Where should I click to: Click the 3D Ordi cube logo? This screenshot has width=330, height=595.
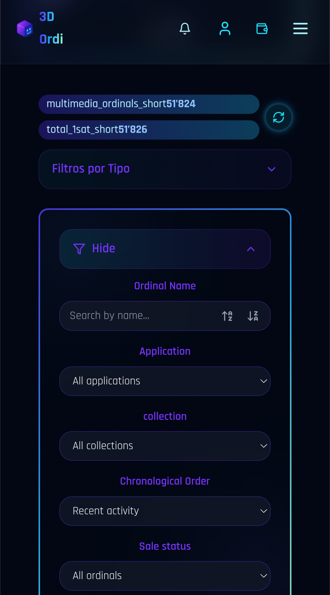point(25,28)
